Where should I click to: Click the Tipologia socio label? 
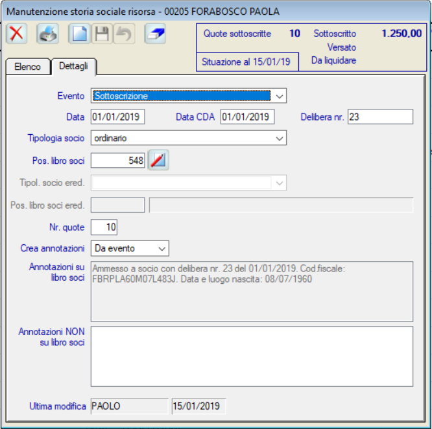tap(56, 138)
